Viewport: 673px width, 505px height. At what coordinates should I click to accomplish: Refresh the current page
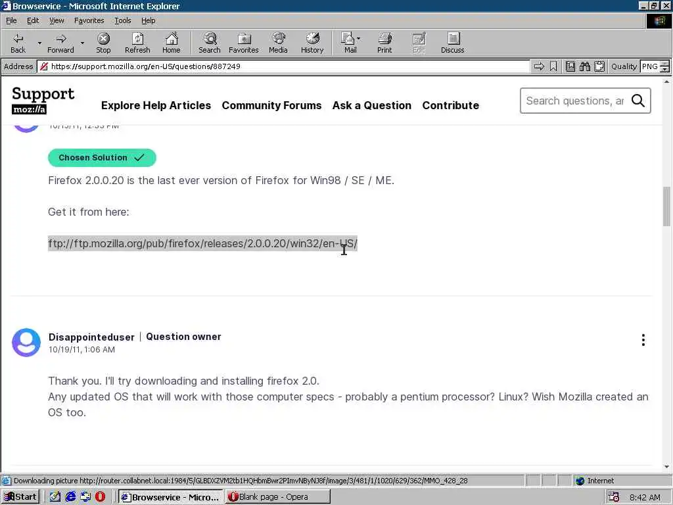(137, 43)
